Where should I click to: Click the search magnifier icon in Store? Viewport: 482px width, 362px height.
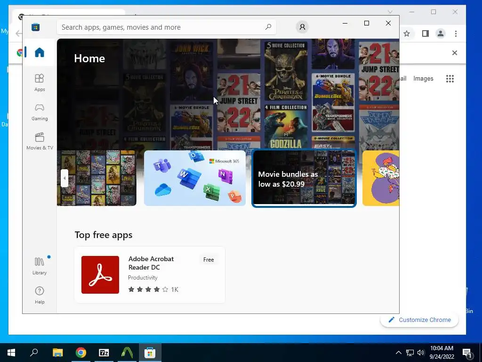click(x=268, y=27)
